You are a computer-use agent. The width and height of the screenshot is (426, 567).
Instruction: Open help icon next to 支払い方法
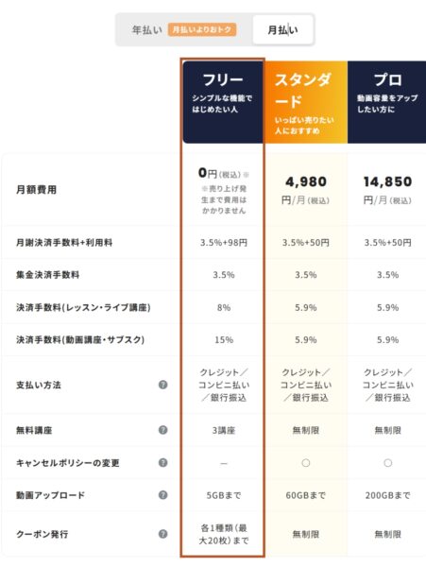click(163, 385)
